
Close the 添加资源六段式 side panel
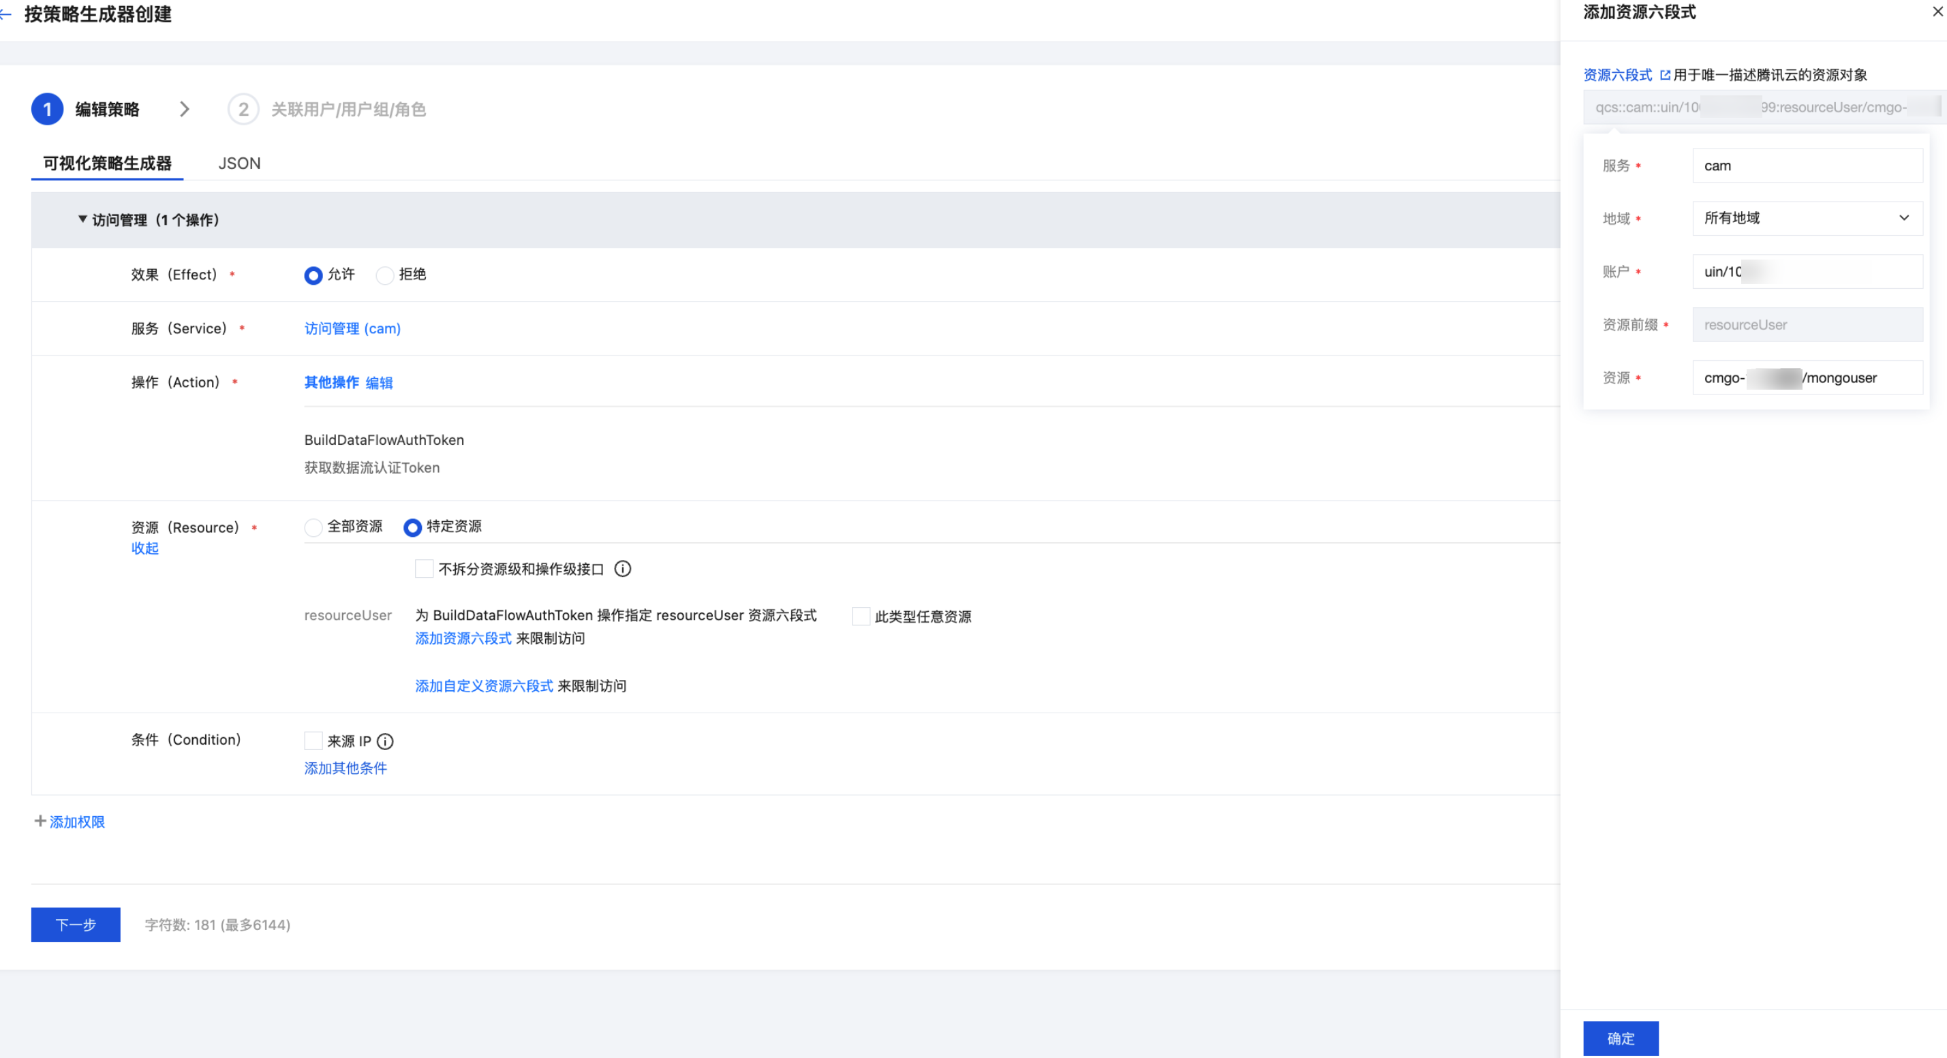pyautogui.click(x=1937, y=12)
